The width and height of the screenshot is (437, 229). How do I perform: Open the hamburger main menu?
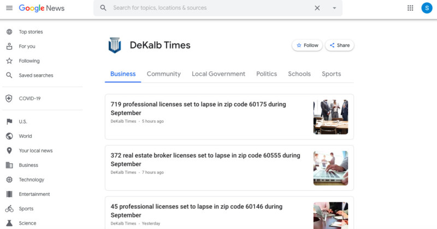click(9, 8)
